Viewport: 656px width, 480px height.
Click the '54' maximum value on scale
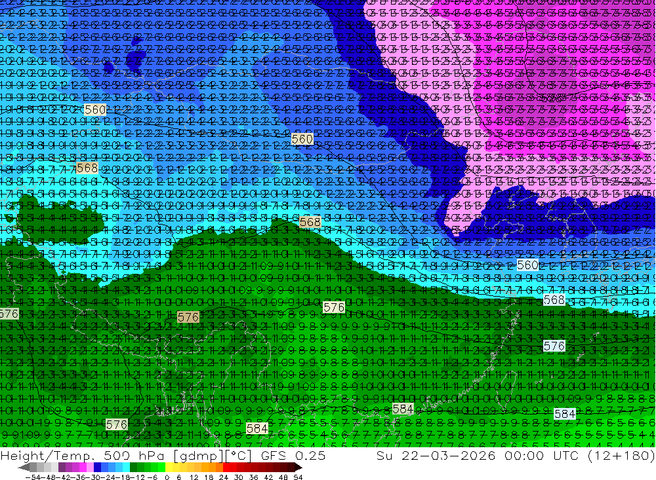click(x=298, y=477)
